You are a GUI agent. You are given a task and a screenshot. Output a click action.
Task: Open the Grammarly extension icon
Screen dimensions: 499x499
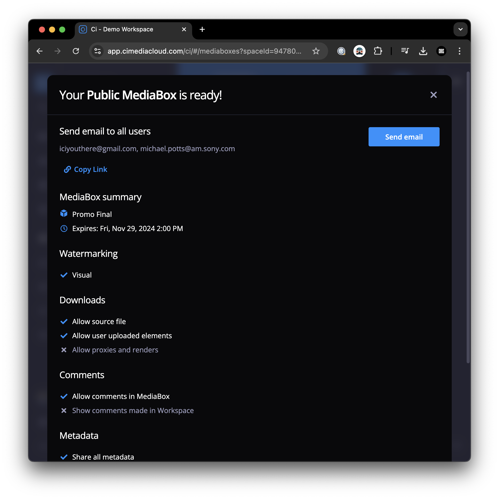pos(341,51)
